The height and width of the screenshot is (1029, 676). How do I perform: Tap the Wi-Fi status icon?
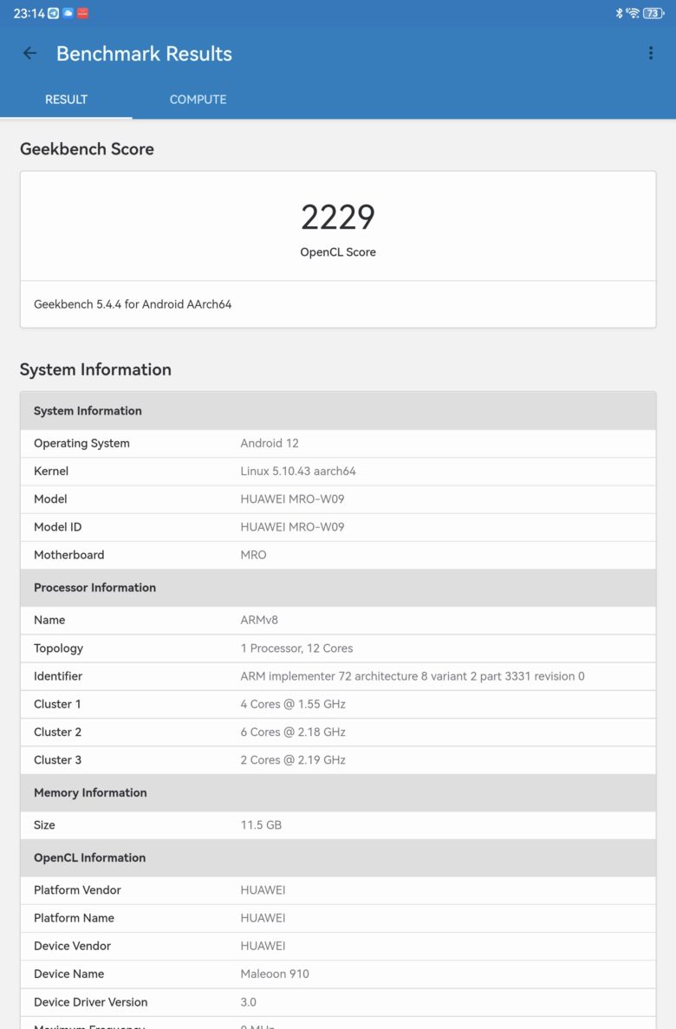coord(633,13)
